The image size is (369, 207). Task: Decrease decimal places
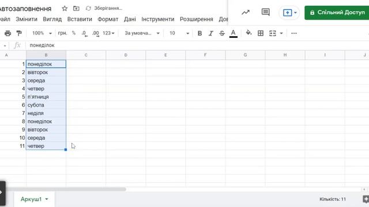(x=85, y=33)
